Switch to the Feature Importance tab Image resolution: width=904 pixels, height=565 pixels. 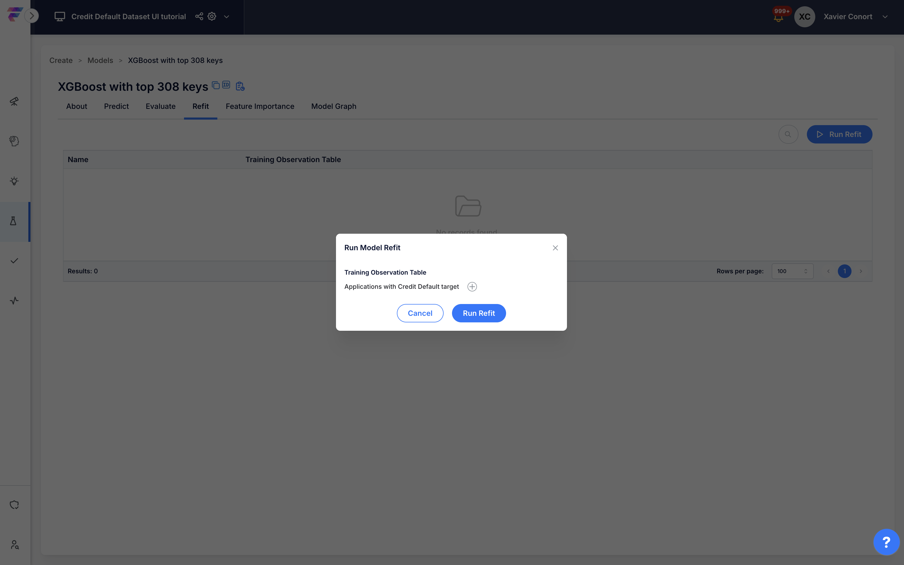point(260,106)
